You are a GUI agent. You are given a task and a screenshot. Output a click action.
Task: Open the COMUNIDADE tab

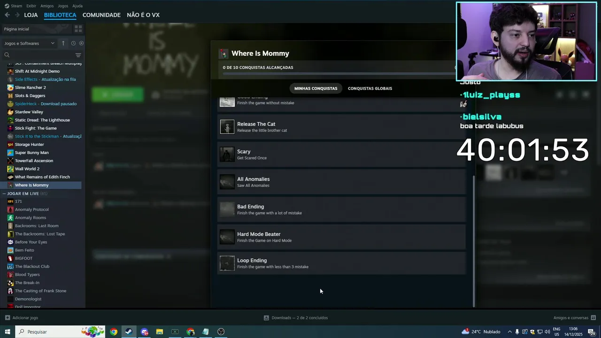[101, 15]
